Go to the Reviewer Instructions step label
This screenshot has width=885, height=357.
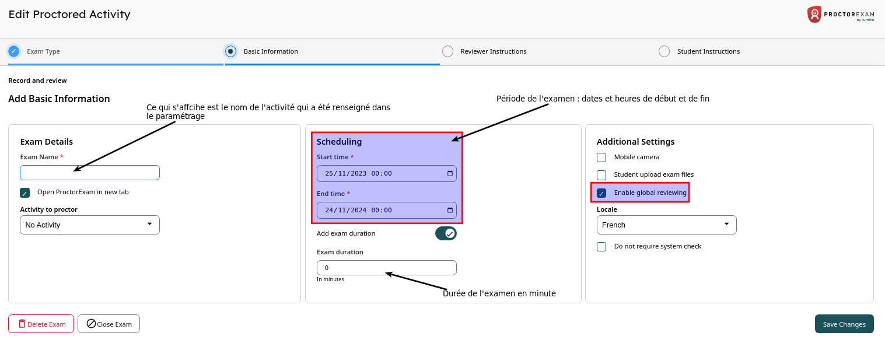coord(493,51)
